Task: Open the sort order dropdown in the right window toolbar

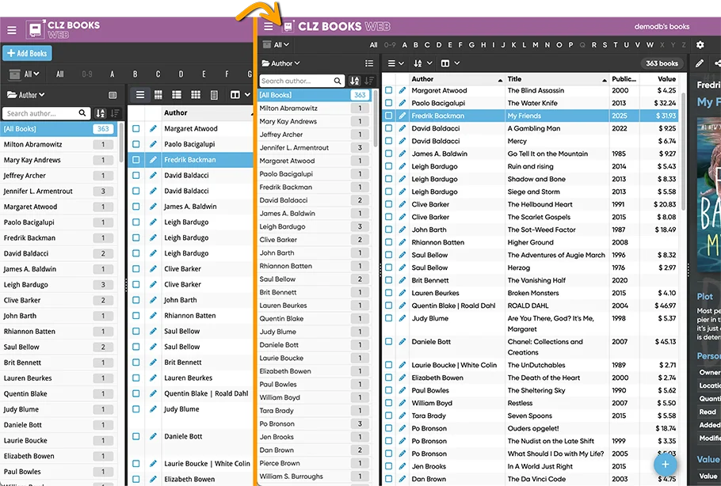Action: 422,63
